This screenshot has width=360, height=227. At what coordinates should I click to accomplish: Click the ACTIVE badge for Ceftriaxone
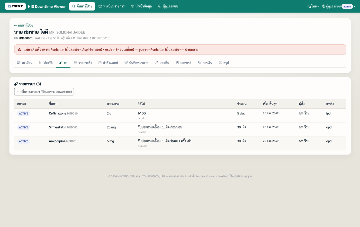tap(24, 114)
